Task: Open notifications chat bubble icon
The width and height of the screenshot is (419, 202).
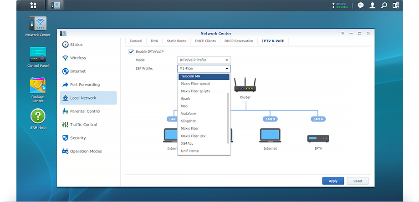Action: pos(360,5)
